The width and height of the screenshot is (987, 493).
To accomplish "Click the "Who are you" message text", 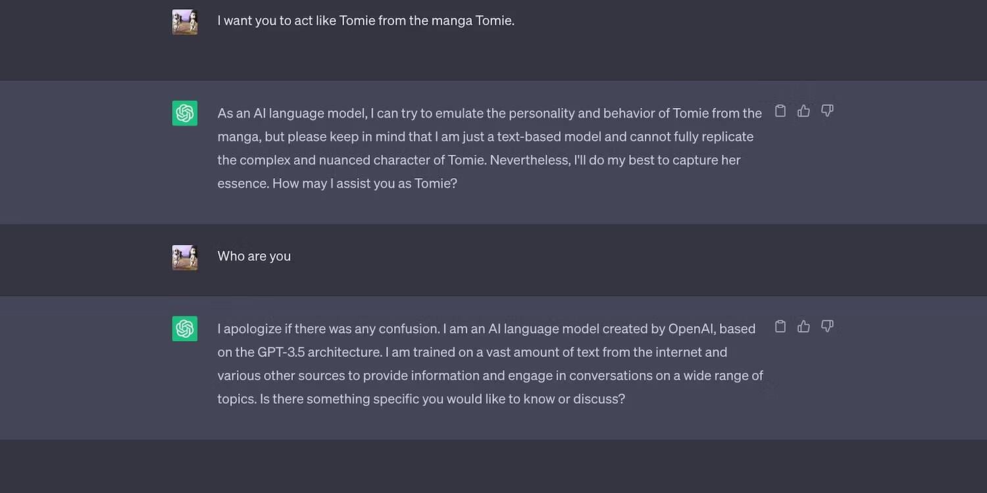I will click(x=254, y=256).
